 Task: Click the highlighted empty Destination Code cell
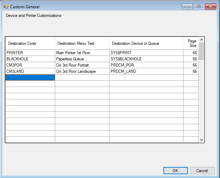tap(30, 77)
